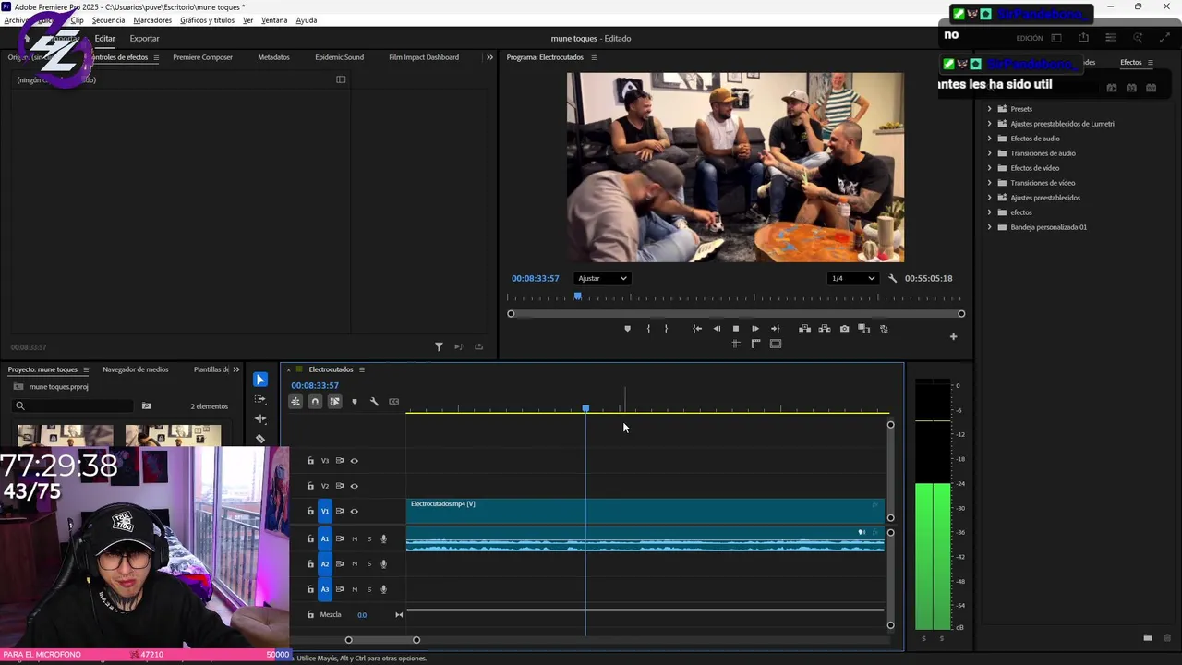This screenshot has height=665, width=1182.
Task: Open the Secuencia menu
Action: (x=108, y=20)
